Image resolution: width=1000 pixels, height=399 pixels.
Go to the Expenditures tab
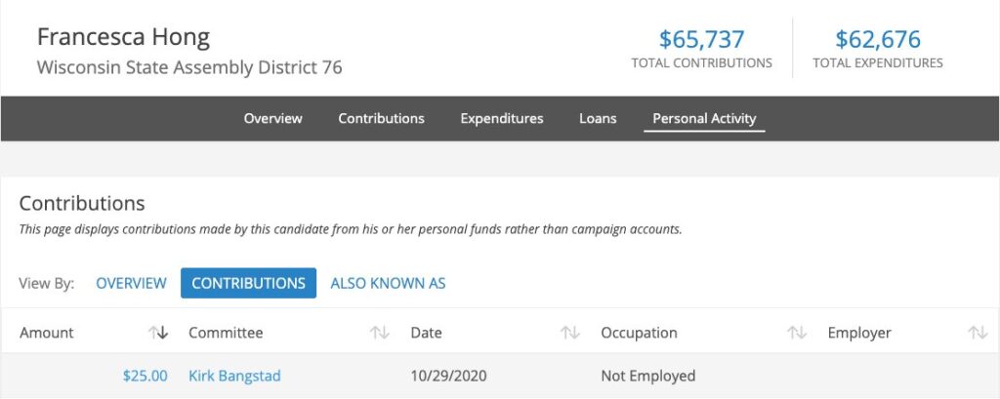pyautogui.click(x=502, y=118)
